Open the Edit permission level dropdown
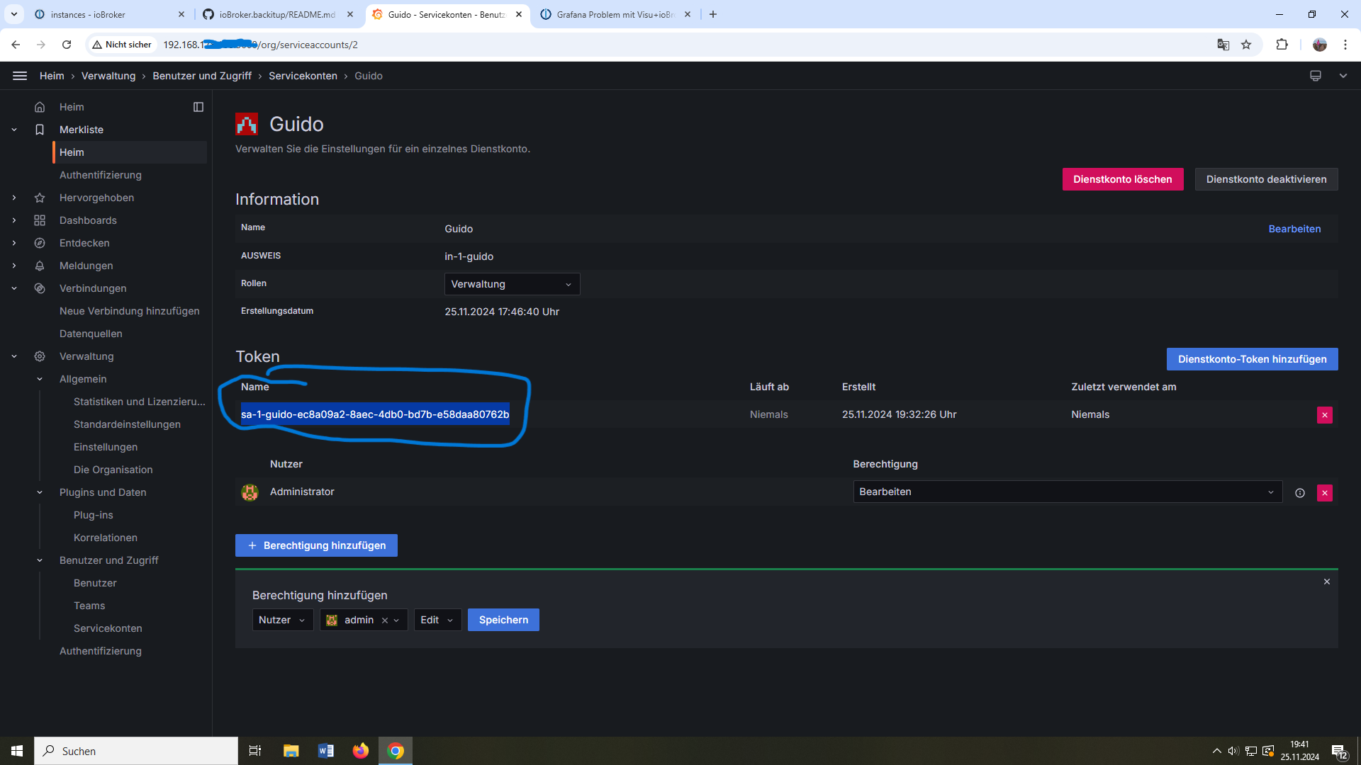The image size is (1361, 765). click(x=437, y=620)
